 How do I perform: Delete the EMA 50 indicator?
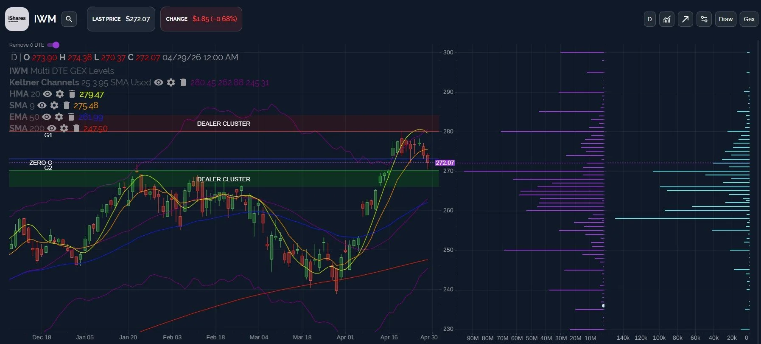coord(71,117)
